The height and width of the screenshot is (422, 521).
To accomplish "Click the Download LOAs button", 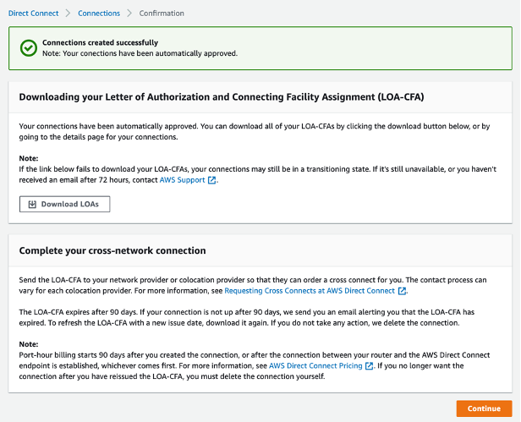I will pyautogui.click(x=64, y=204).
